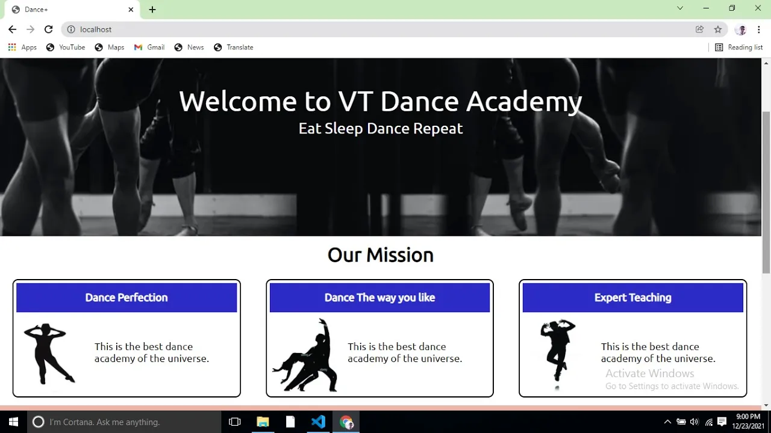
Task: Open the Action Center notifications icon
Action: (x=722, y=422)
